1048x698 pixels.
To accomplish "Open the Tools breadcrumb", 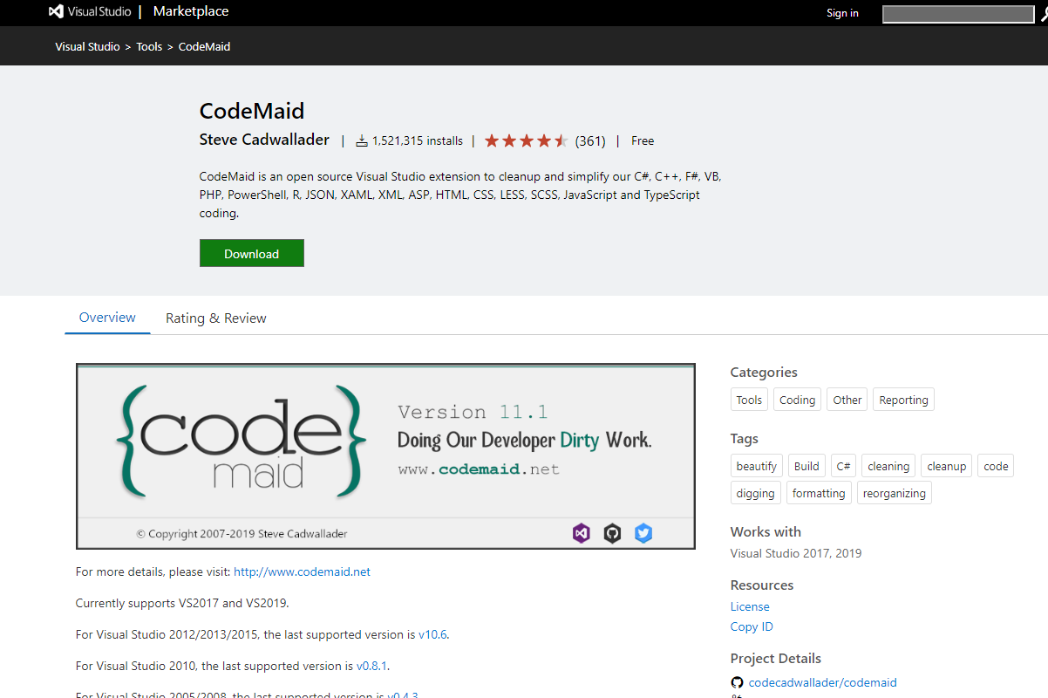I will pos(149,46).
